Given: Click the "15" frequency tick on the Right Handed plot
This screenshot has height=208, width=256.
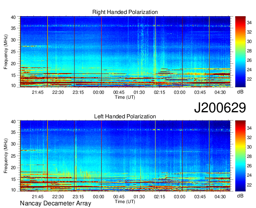Looking at the screenshot, I should coord(14,75).
